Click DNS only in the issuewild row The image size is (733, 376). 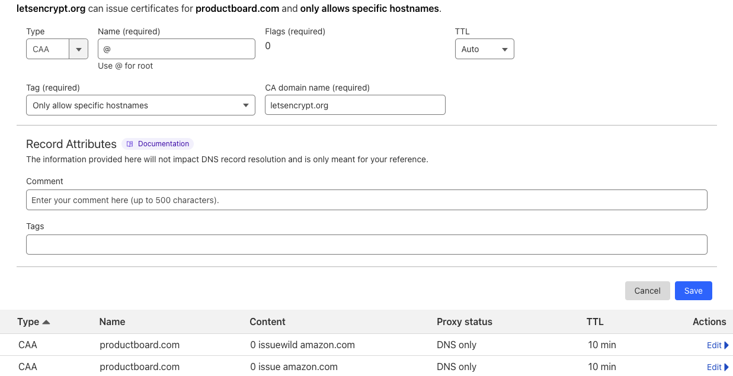coord(456,345)
